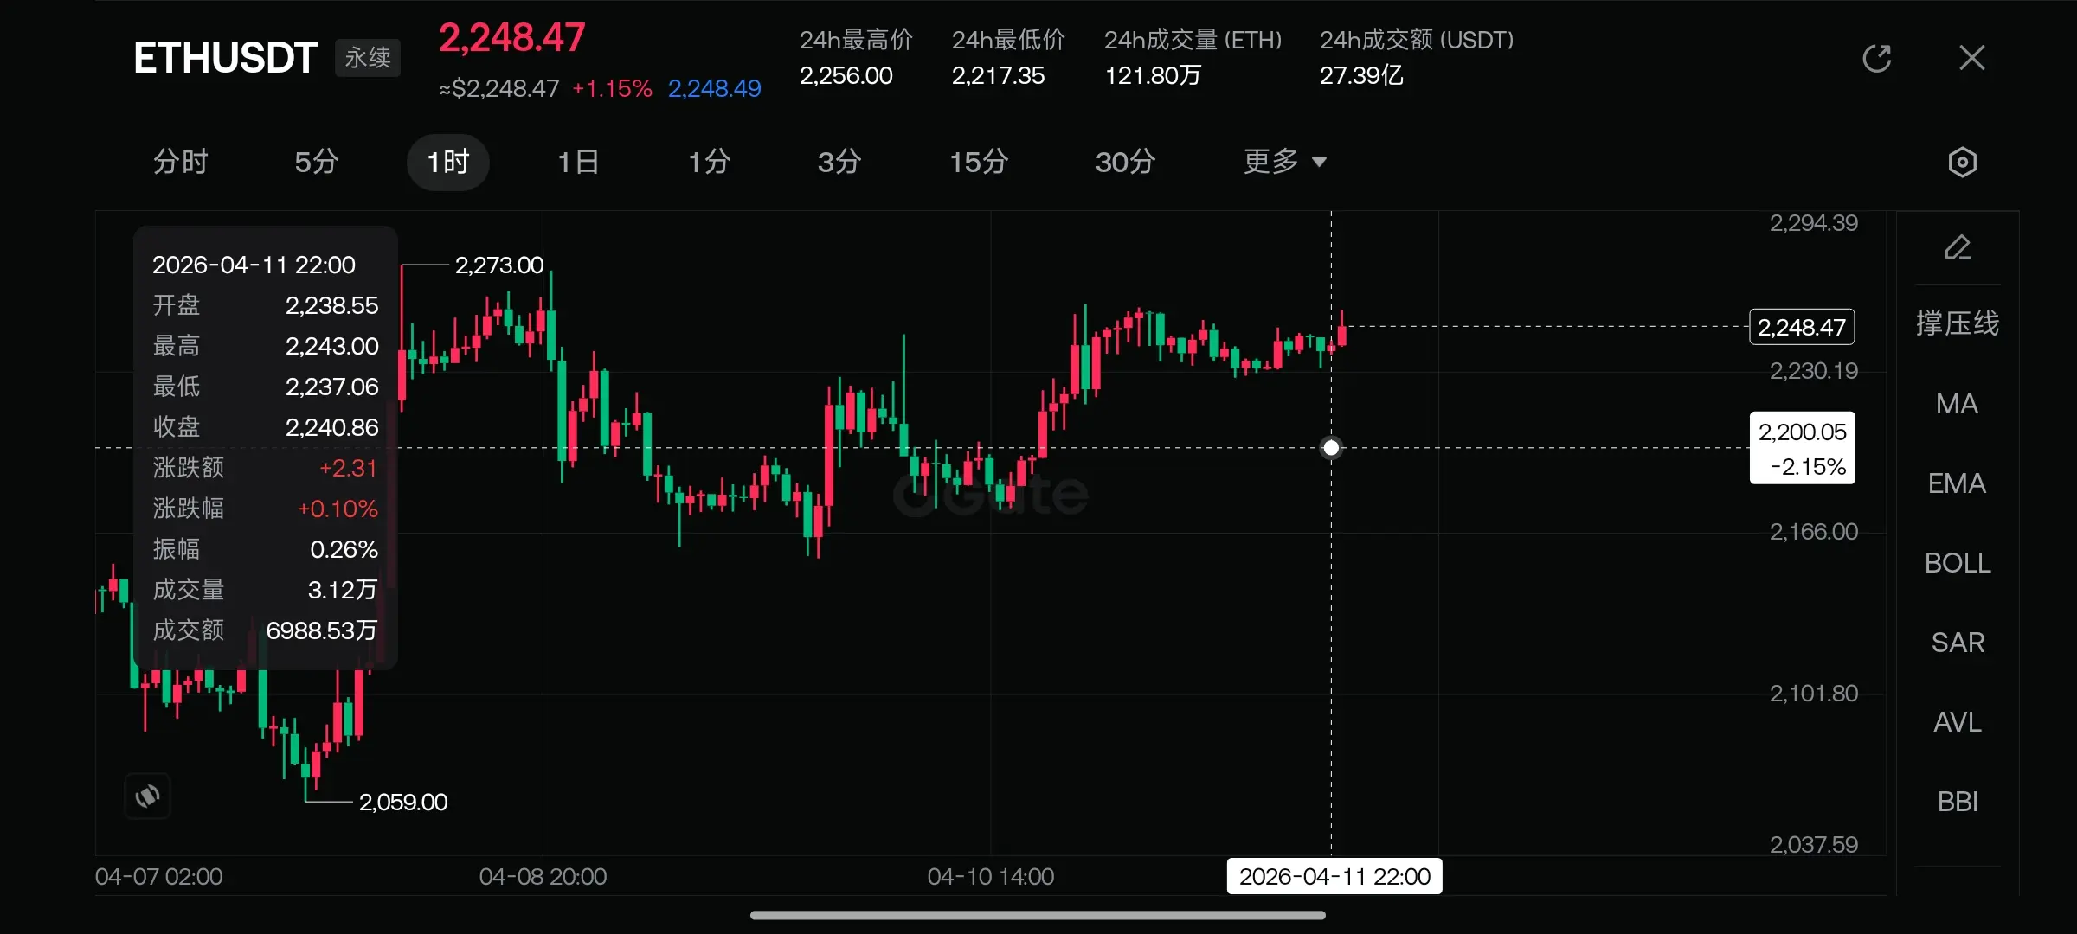2077x934 pixels.
Task: Select the 15分 timeframe tab
Action: pyautogui.click(x=979, y=162)
